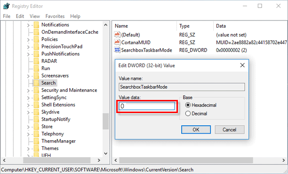Click the PushNotifications folder icon
This screenshot has width=288, height=174.
[x=36, y=54]
